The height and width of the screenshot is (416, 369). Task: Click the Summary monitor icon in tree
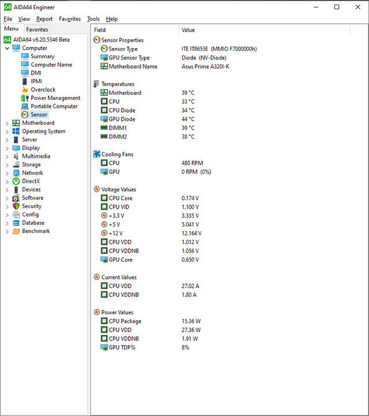pyautogui.click(x=25, y=56)
